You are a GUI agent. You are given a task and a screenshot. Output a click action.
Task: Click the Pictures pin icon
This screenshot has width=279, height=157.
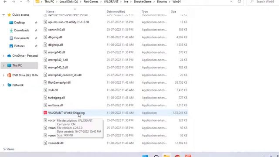[36, 46]
